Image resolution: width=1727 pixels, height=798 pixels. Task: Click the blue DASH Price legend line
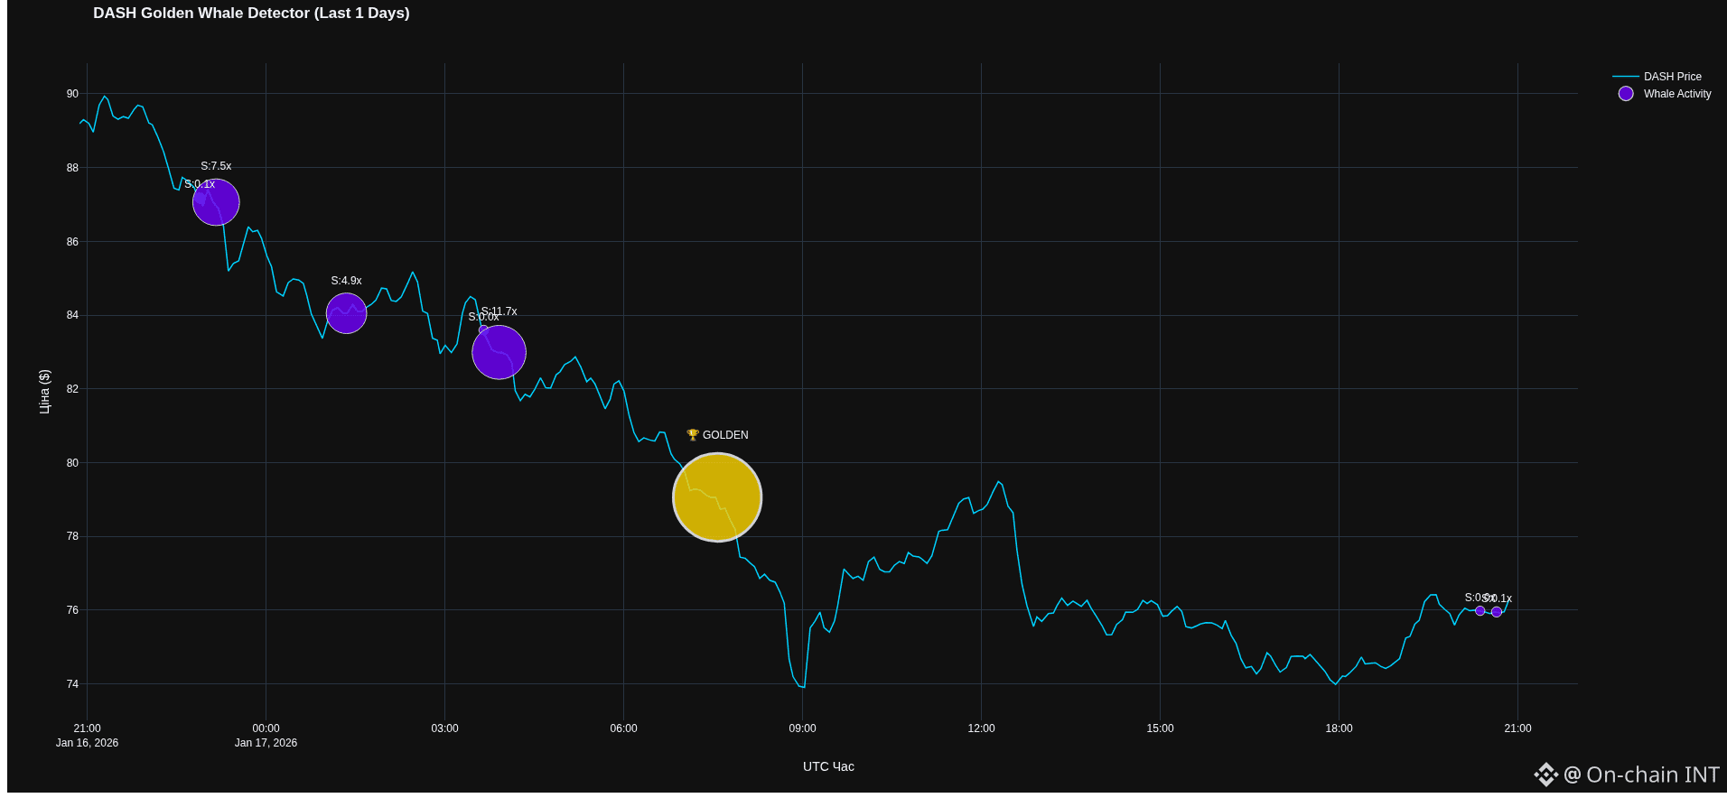tap(1626, 77)
